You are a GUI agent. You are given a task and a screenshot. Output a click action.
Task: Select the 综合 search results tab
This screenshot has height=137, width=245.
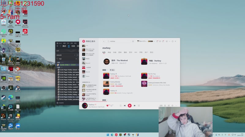coord(104,52)
